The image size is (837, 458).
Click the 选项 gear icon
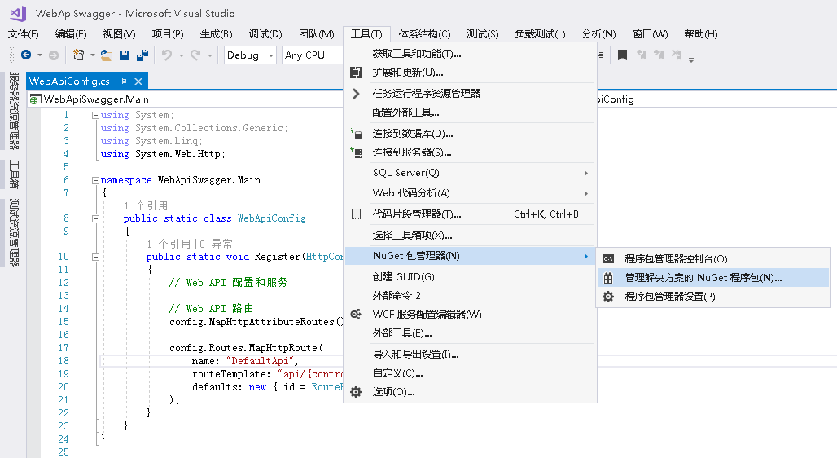click(x=356, y=392)
